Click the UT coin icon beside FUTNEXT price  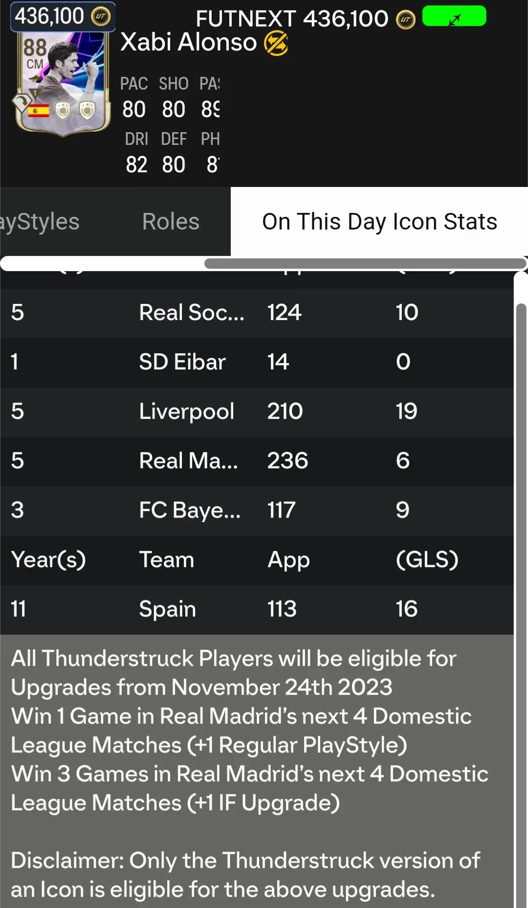405,20
